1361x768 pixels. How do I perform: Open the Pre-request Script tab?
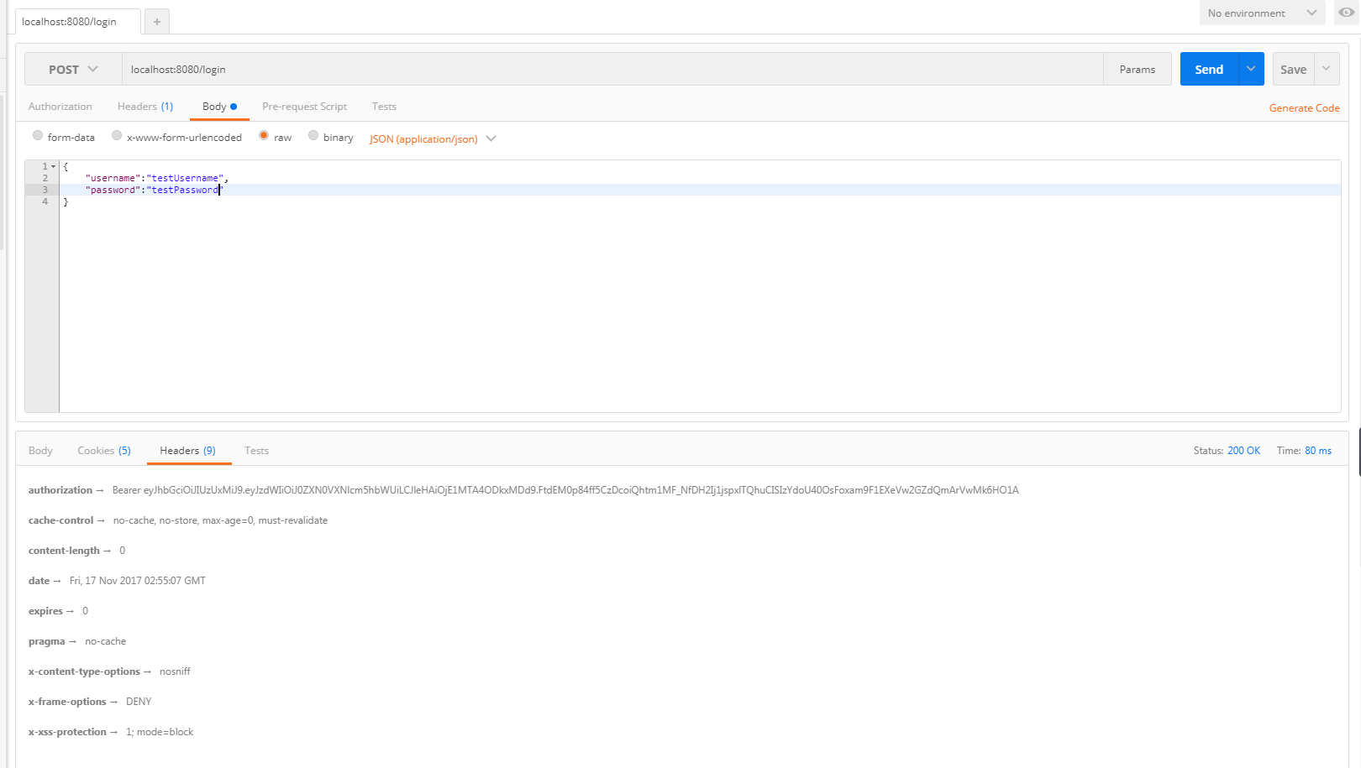(304, 107)
